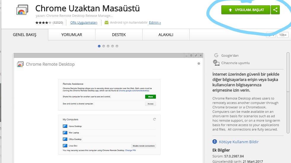The image size is (291, 163).
Task: Click the help question mark icon in preview
Action: tap(199, 63)
